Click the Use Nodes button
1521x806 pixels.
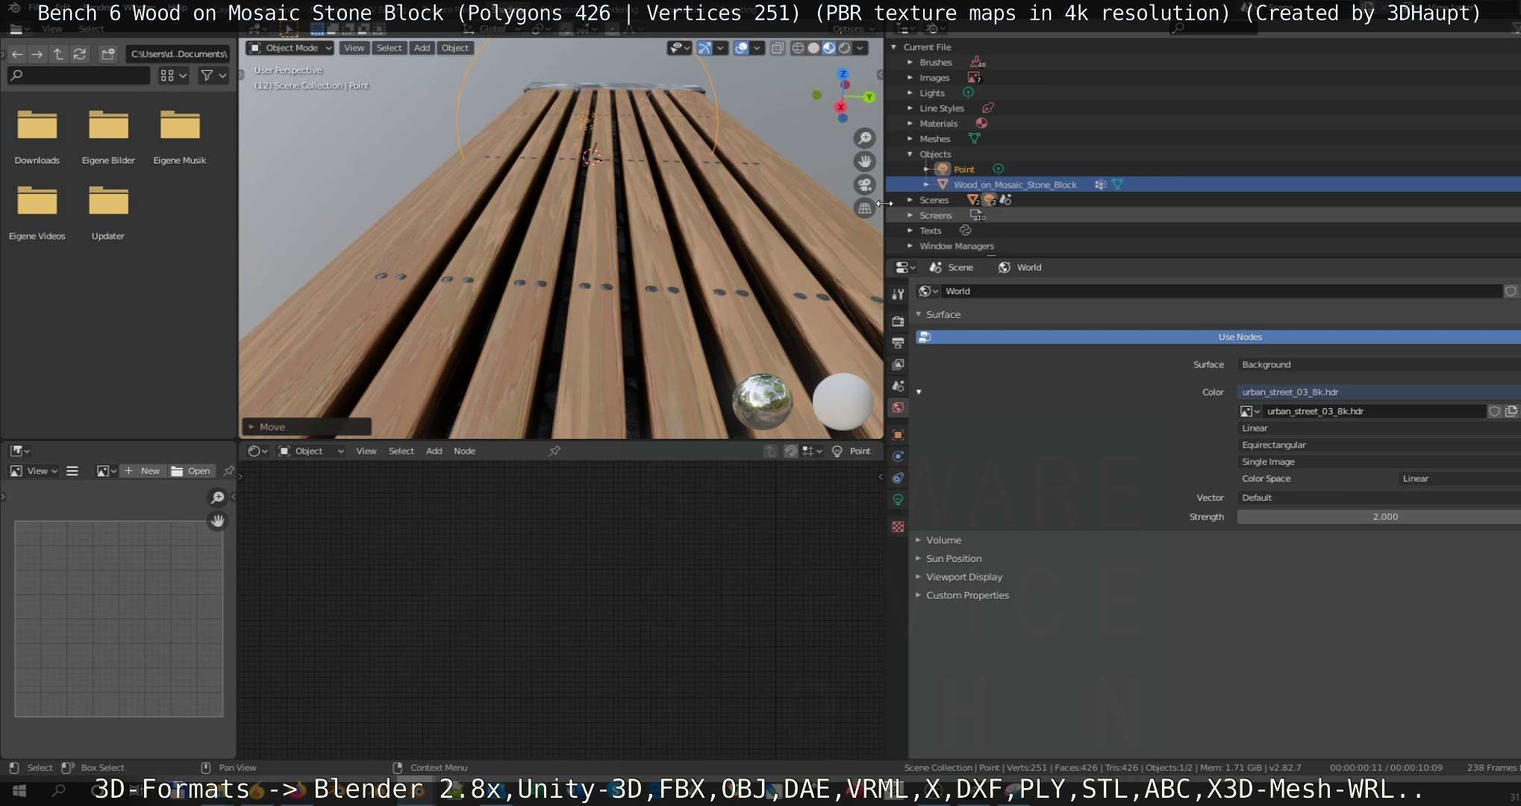[x=1239, y=337]
